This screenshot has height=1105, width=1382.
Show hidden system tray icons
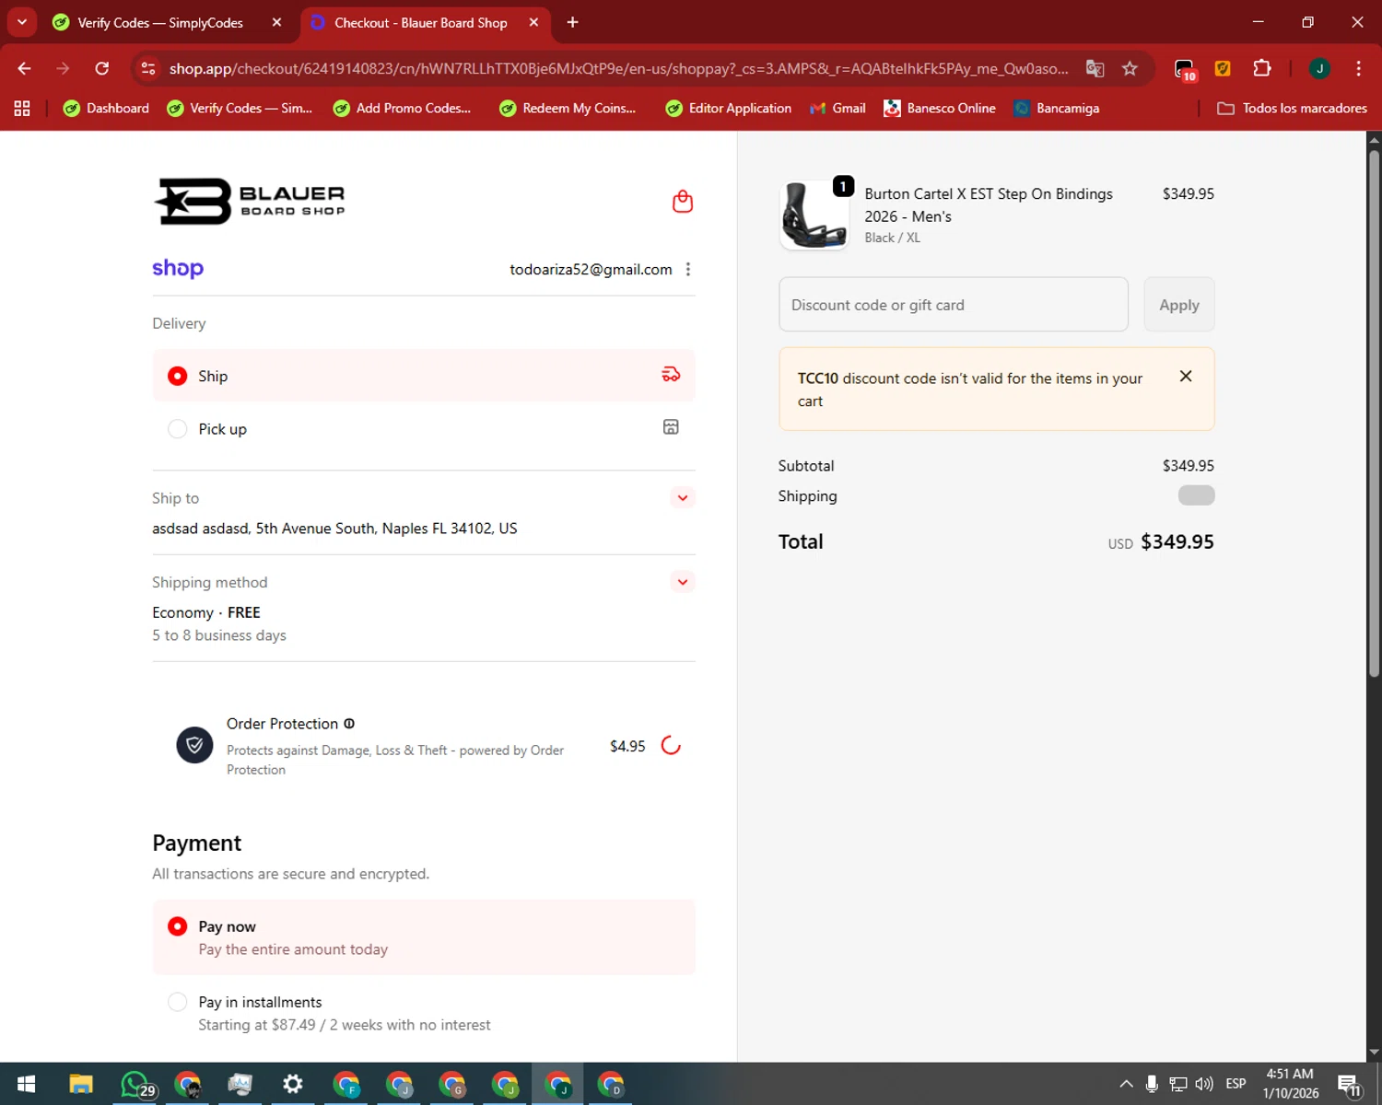[1126, 1084]
